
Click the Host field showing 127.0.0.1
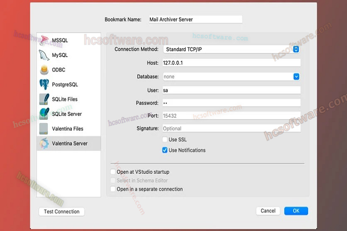point(231,63)
